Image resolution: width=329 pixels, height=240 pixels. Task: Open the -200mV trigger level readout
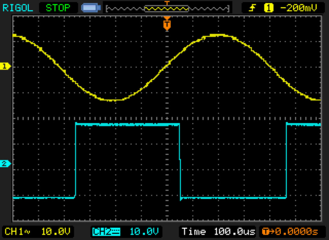298,8
